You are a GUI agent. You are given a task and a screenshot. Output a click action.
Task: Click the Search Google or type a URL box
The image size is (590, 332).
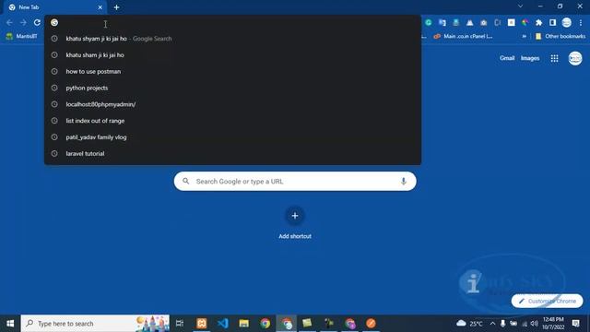coord(295,182)
